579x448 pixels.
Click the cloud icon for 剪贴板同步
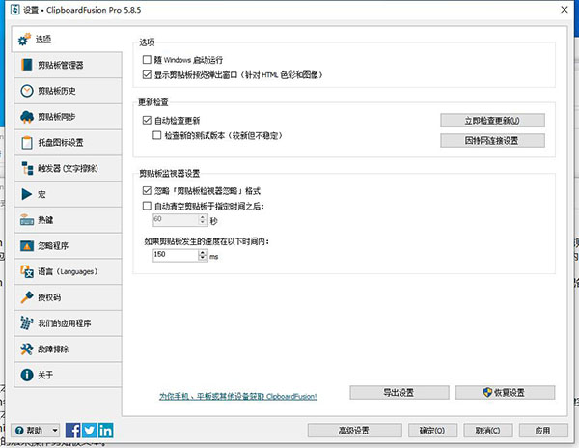[27, 117]
